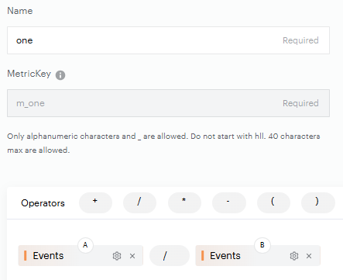Insert the plus operator
Viewport: 343px width, 280px height.
(95, 202)
